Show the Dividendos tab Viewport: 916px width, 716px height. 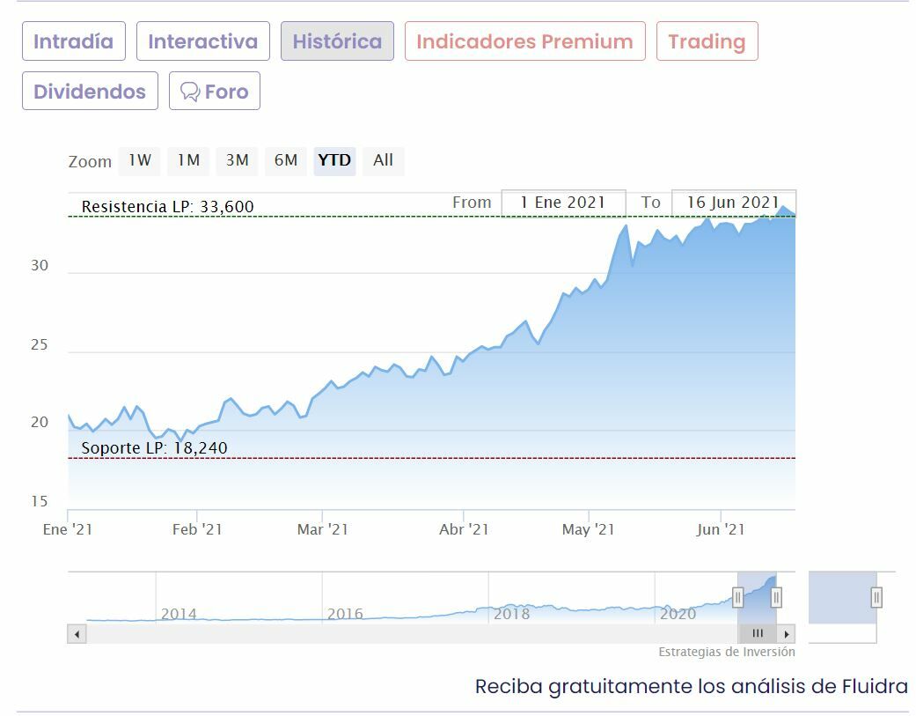pyautogui.click(x=90, y=92)
